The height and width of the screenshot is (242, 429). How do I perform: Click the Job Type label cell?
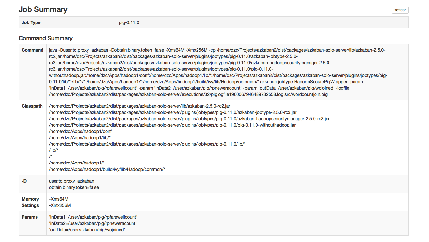click(68, 22)
